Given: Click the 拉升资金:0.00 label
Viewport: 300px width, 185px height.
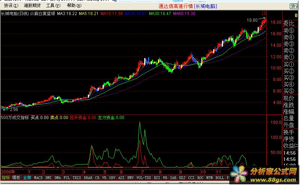Looking at the screenshot, I should [x=83, y=118].
